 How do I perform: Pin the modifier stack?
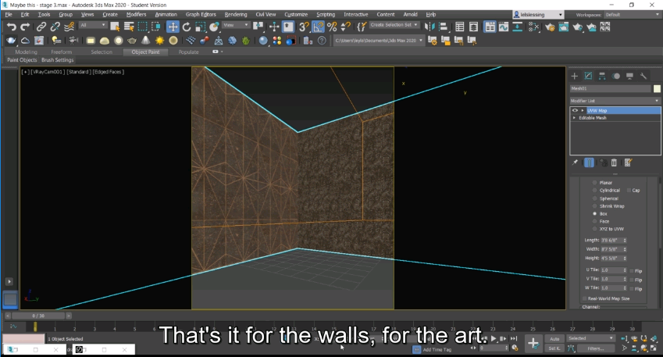(575, 162)
